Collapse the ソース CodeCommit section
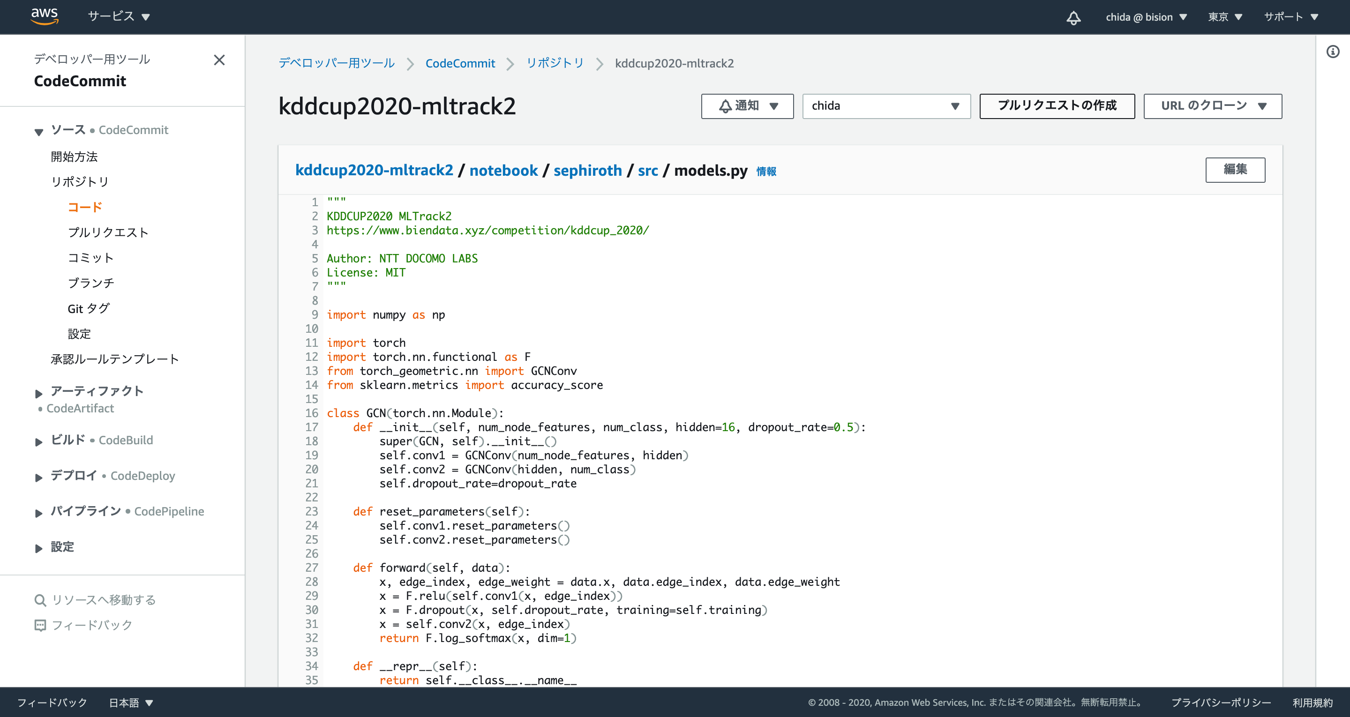The height and width of the screenshot is (717, 1350). point(39,131)
